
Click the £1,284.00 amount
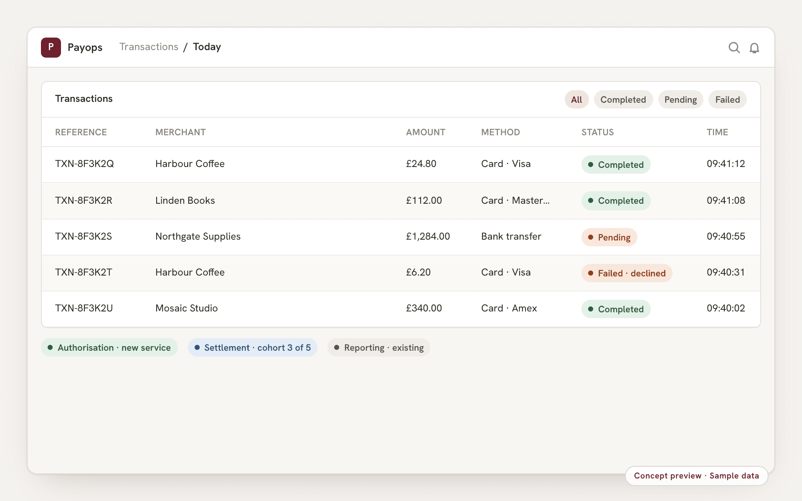coord(428,236)
